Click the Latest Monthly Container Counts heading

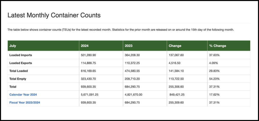54,15
